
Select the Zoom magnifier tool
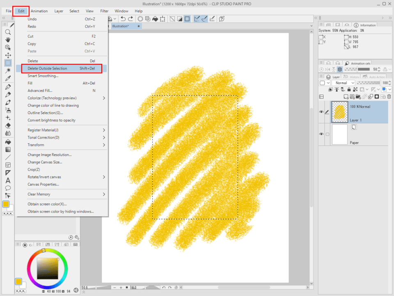point(8,32)
